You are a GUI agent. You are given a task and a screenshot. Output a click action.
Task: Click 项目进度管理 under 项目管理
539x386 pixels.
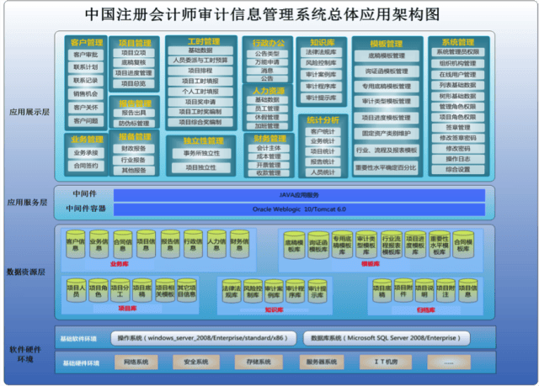[x=134, y=73]
